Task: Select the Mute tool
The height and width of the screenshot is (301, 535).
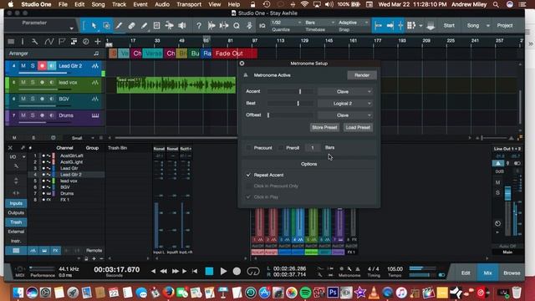Action: (x=156, y=26)
